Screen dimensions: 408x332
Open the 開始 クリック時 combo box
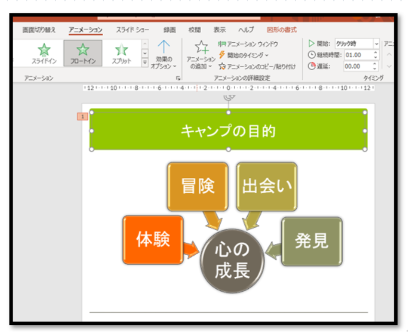tap(357, 44)
